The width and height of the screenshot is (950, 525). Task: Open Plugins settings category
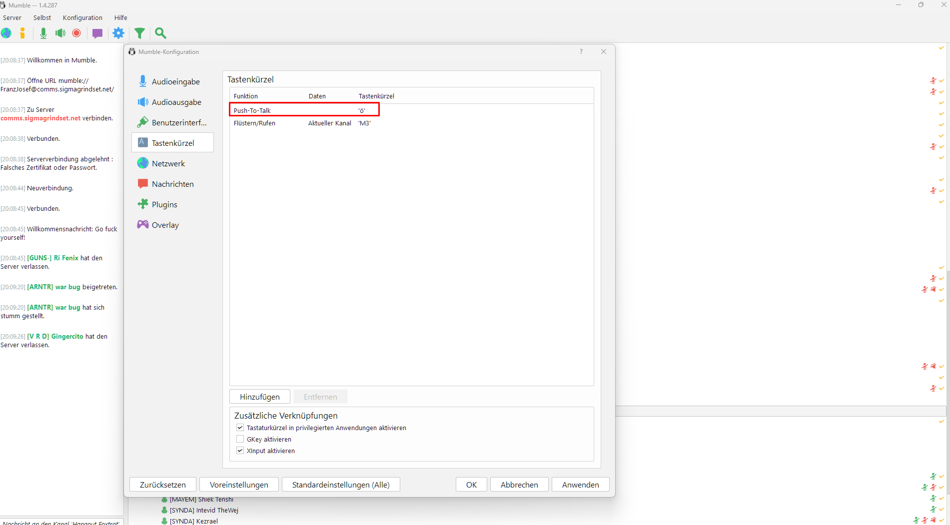pyautogui.click(x=172, y=204)
